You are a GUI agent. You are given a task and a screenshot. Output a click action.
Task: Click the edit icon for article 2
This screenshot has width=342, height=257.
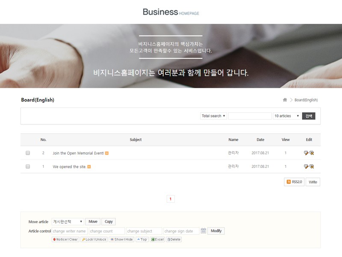click(306, 153)
